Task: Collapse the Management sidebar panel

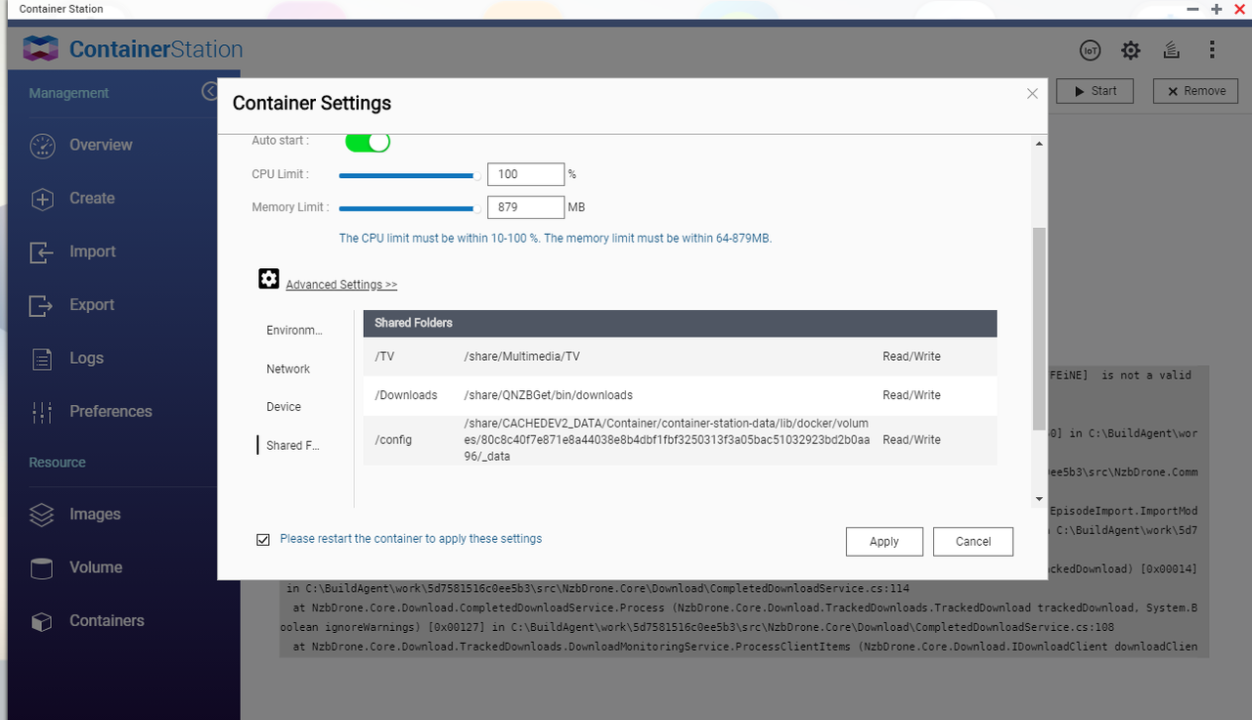Action: click(209, 90)
